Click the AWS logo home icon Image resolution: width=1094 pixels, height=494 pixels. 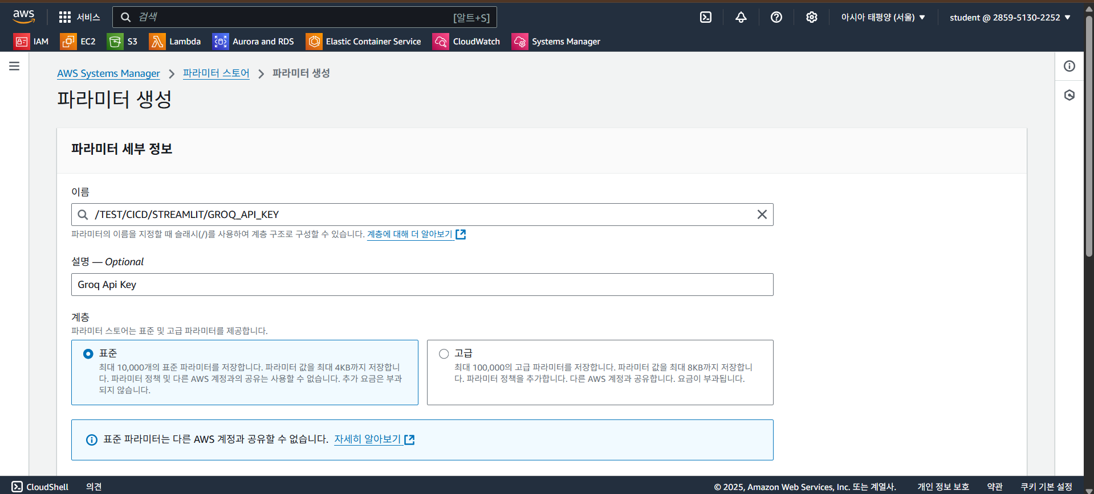pyautogui.click(x=24, y=17)
